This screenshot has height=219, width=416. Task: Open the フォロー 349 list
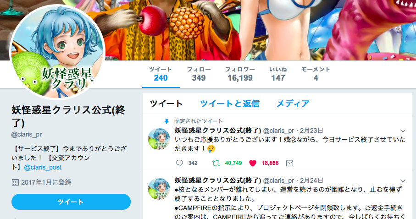[x=199, y=74]
